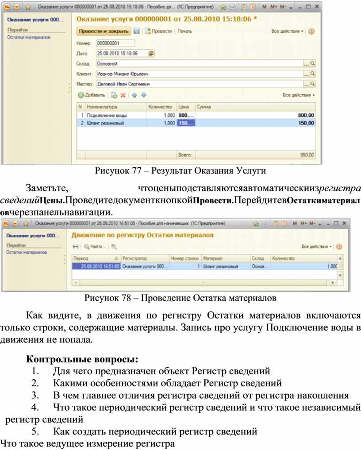
Task: Click the Номенклатура column header
Action: [116, 107]
